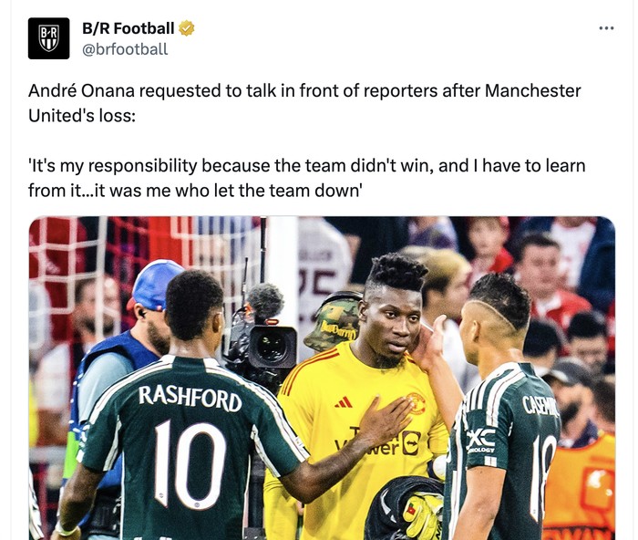
Task: Click the number 10 on Rashford's shirt
Action: [x=190, y=464]
